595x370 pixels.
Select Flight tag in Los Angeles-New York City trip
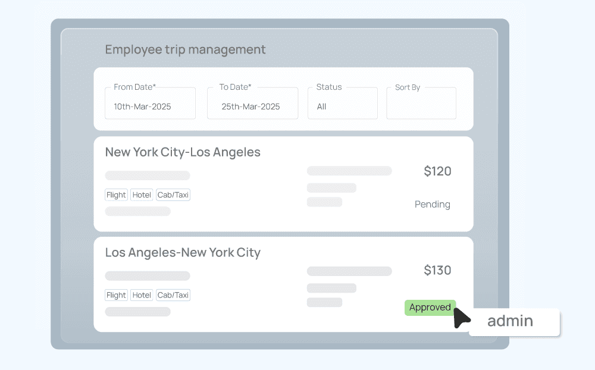click(116, 295)
